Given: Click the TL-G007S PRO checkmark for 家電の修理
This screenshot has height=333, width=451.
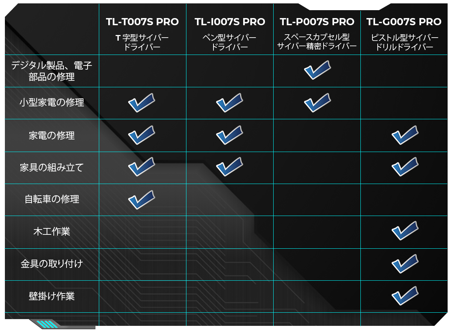Looking at the screenshot, I should 405,135.
